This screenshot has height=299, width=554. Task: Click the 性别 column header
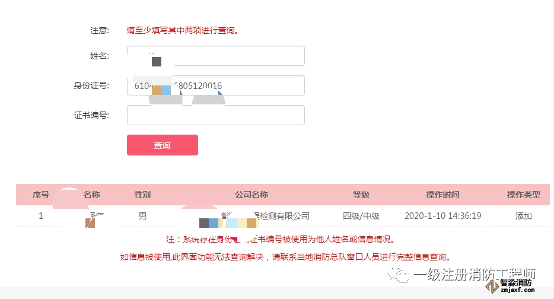(142, 195)
